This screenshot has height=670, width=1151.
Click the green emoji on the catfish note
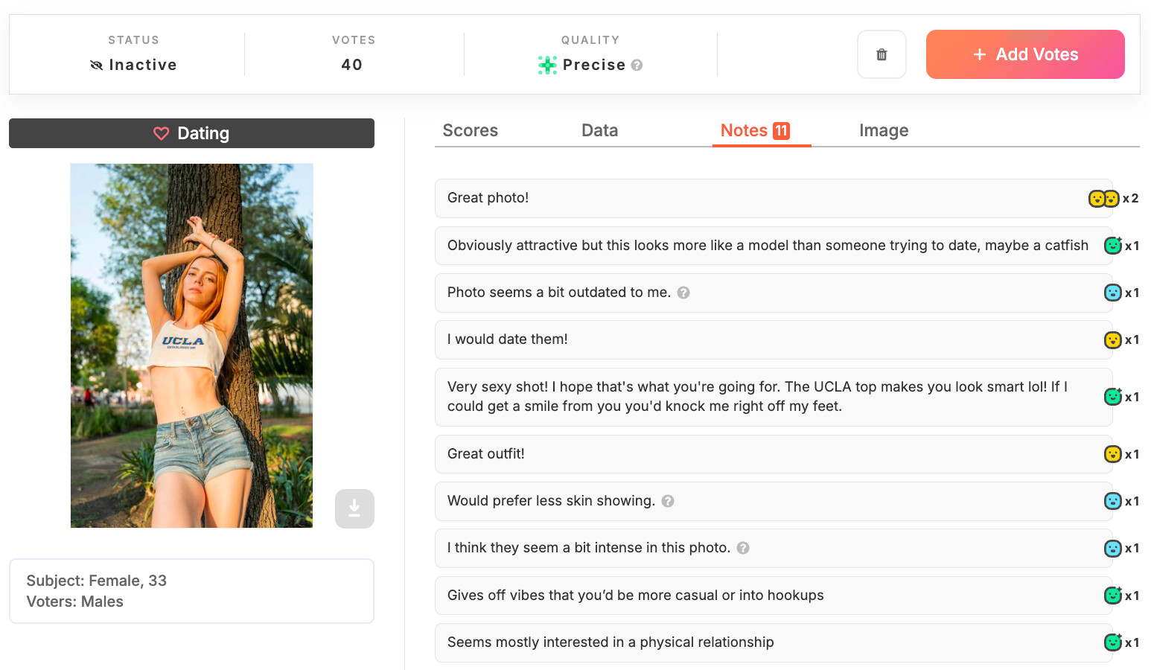(x=1112, y=245)
